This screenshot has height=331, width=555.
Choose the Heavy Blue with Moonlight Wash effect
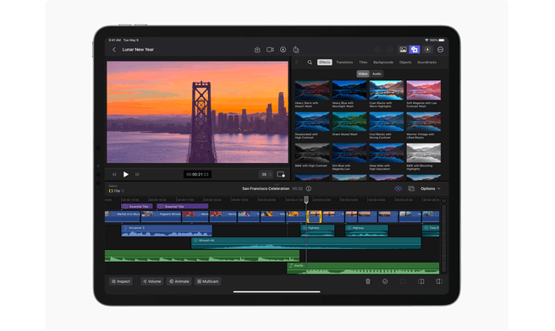pyautogui.click(x=349, y=94)
